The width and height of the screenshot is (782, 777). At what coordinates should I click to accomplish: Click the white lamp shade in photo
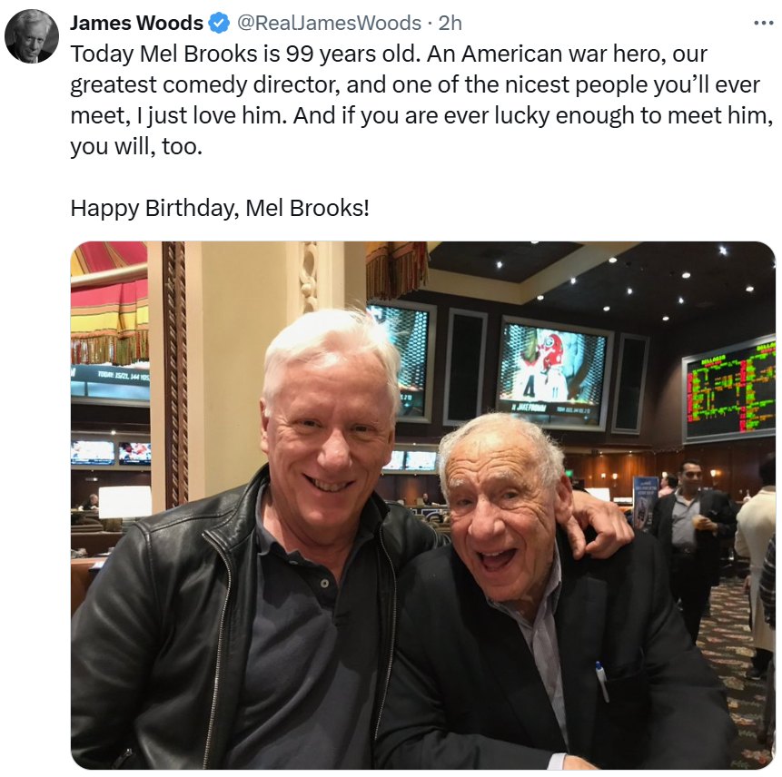[125, 501]
